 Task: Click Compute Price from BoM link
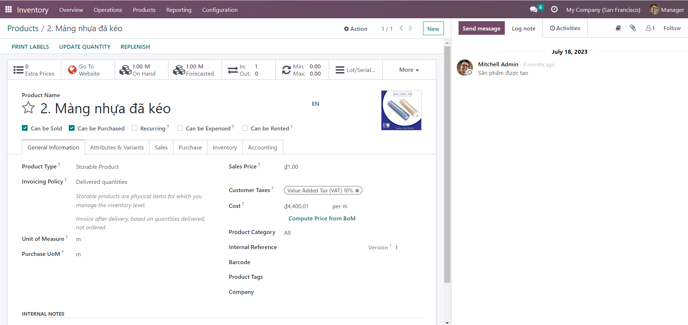[x=322, y=218]
